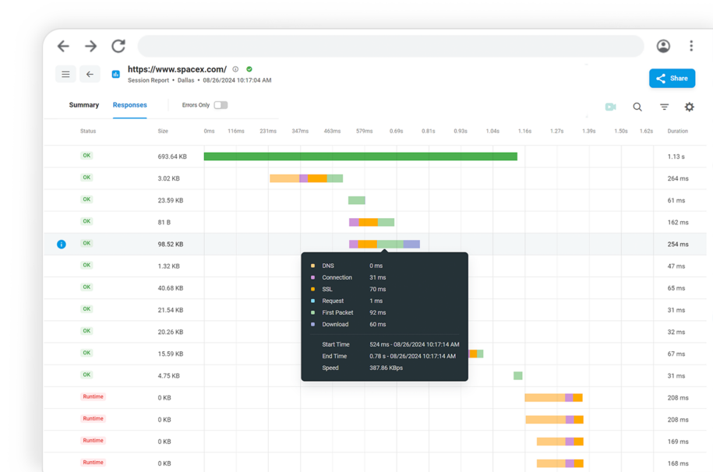The height and width of the screenshot is (472, 713).
Task: Click inside the browser address bar
Action: click(390, 46)
